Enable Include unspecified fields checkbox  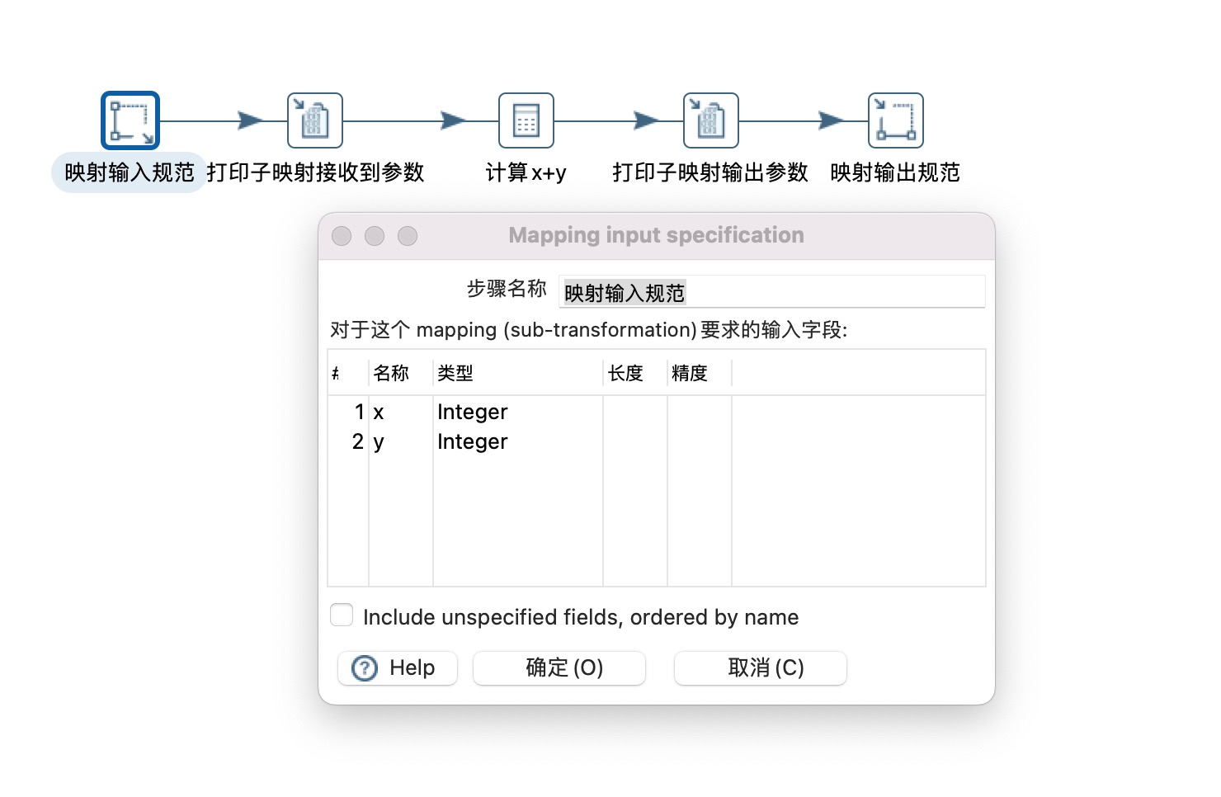click(x=342, y=615)
